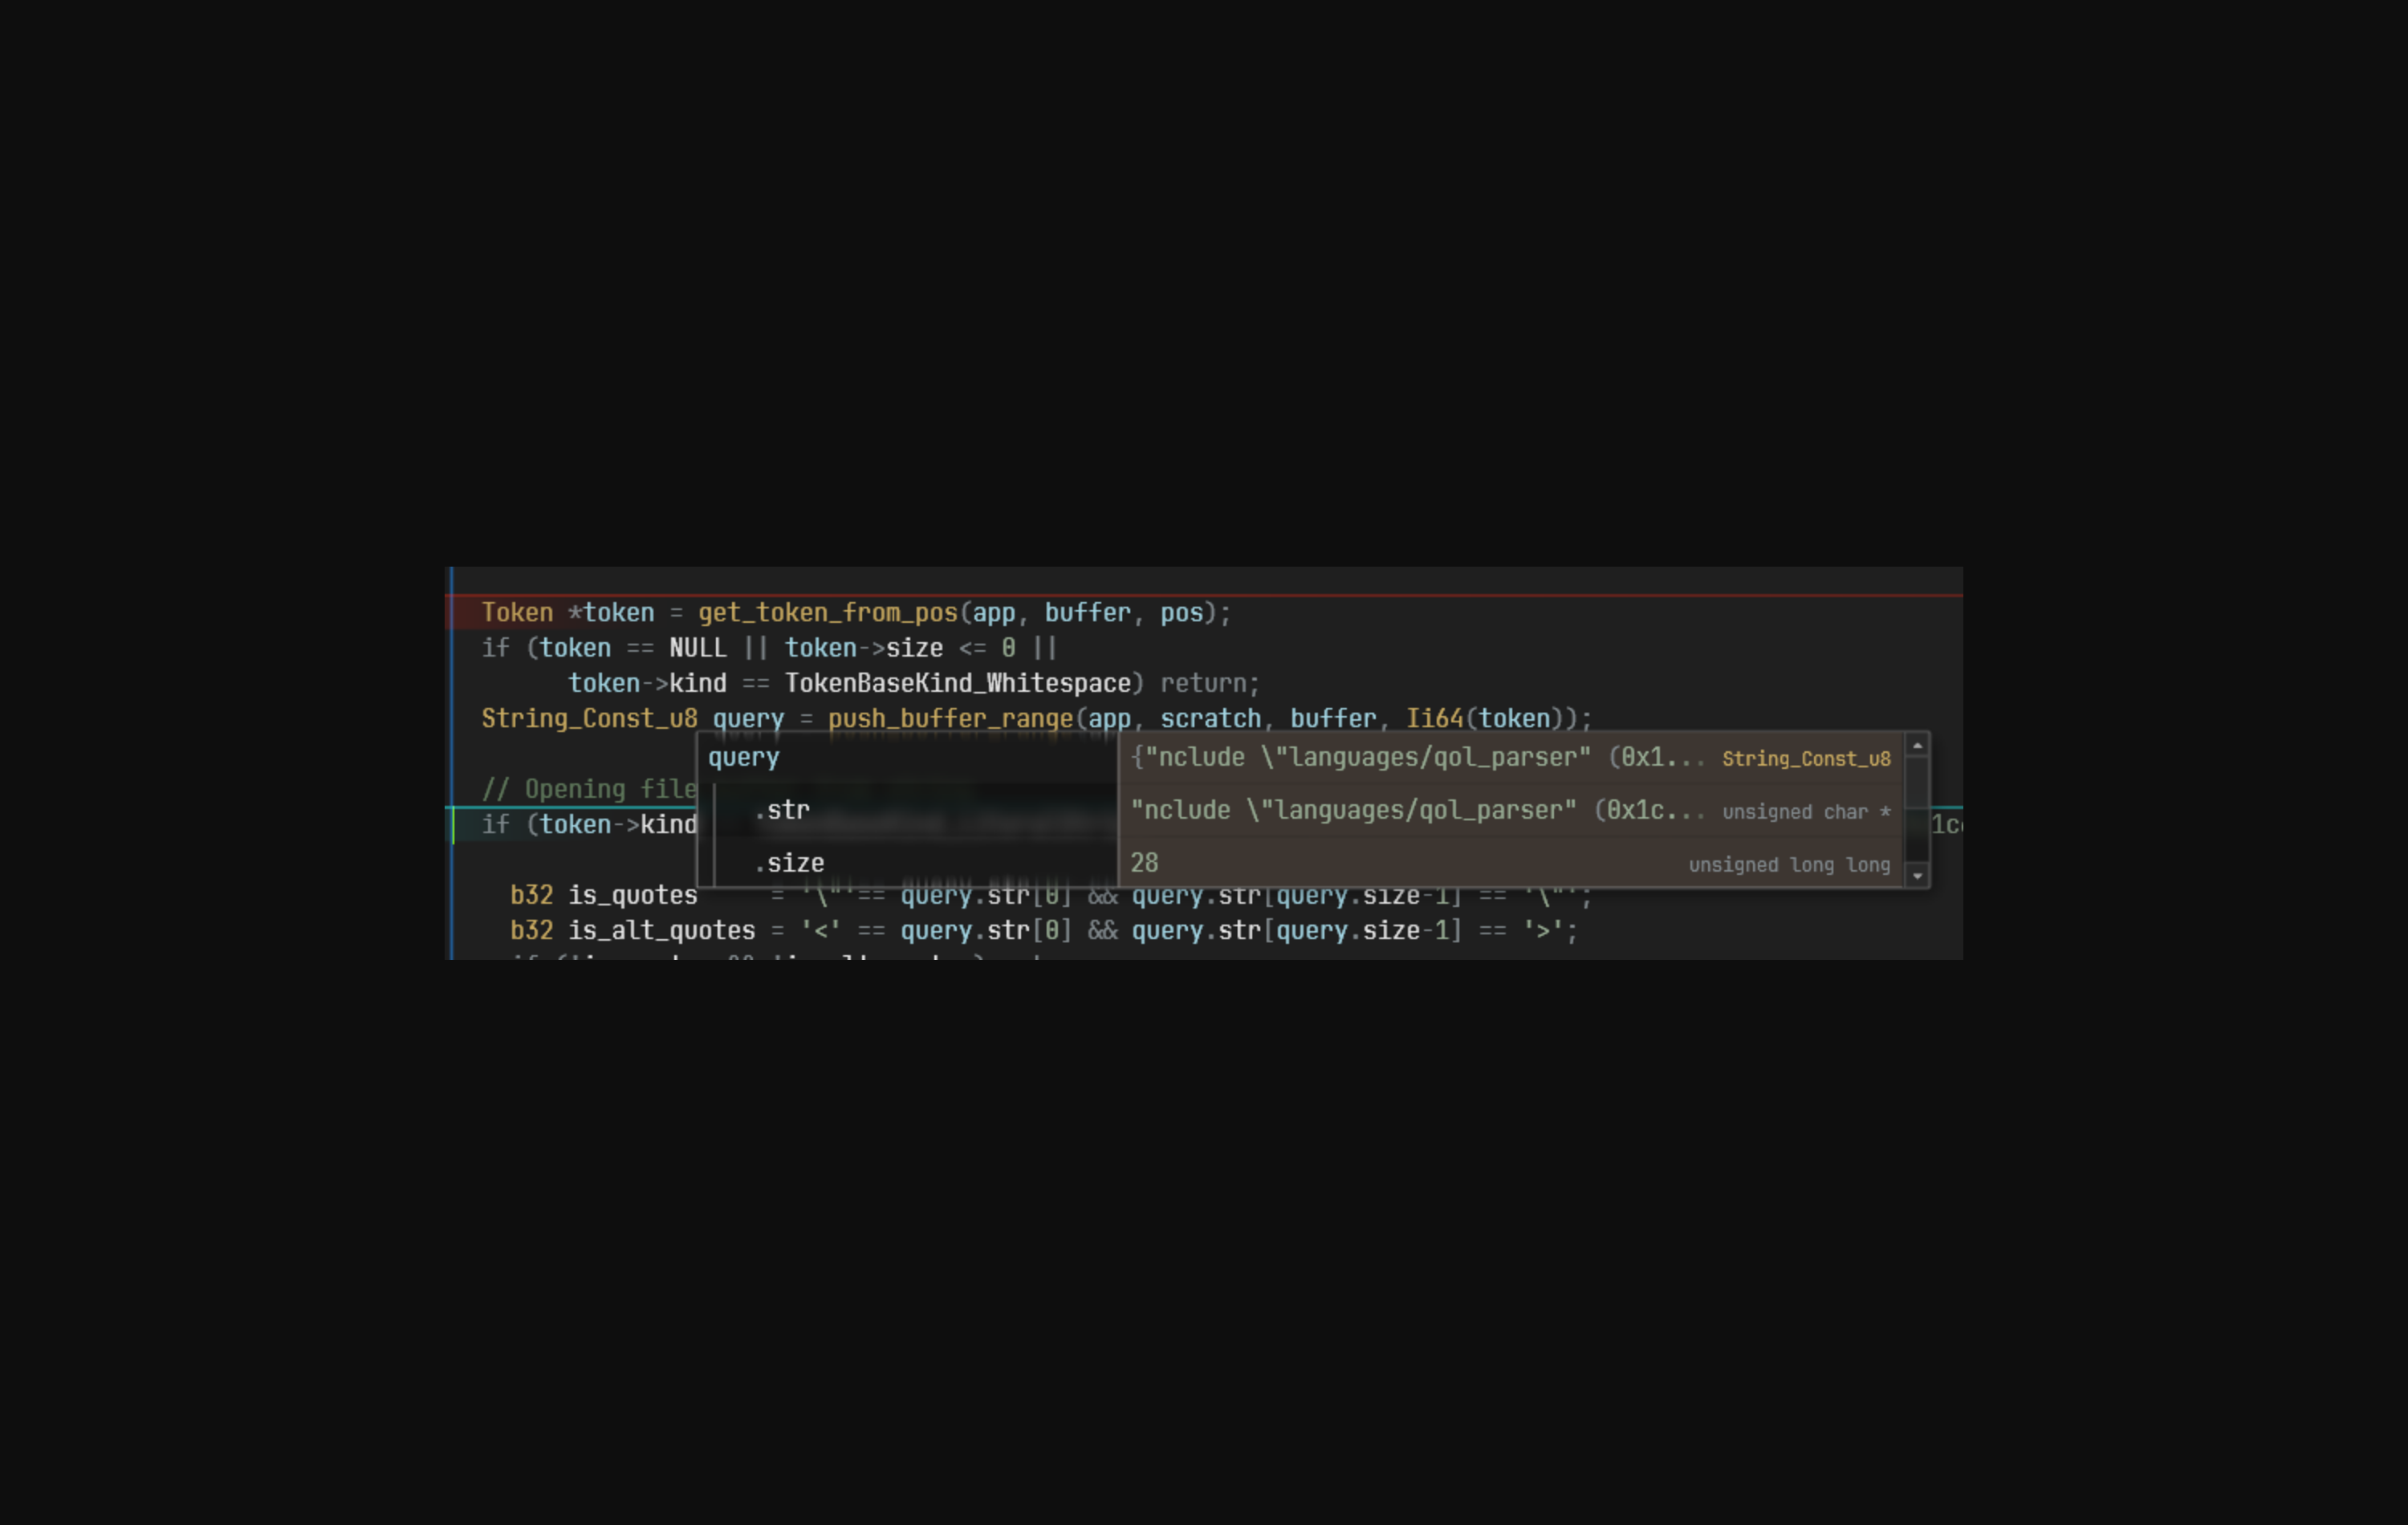Screen dimensions: 2408x1525
Task: Click the 'NULL' keyword in the if condition
Action: (x=698, y=648)
